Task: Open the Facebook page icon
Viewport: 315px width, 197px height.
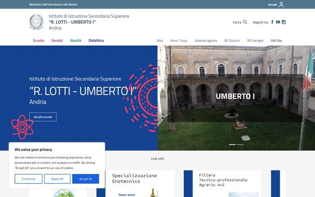Action: [272, 22]
